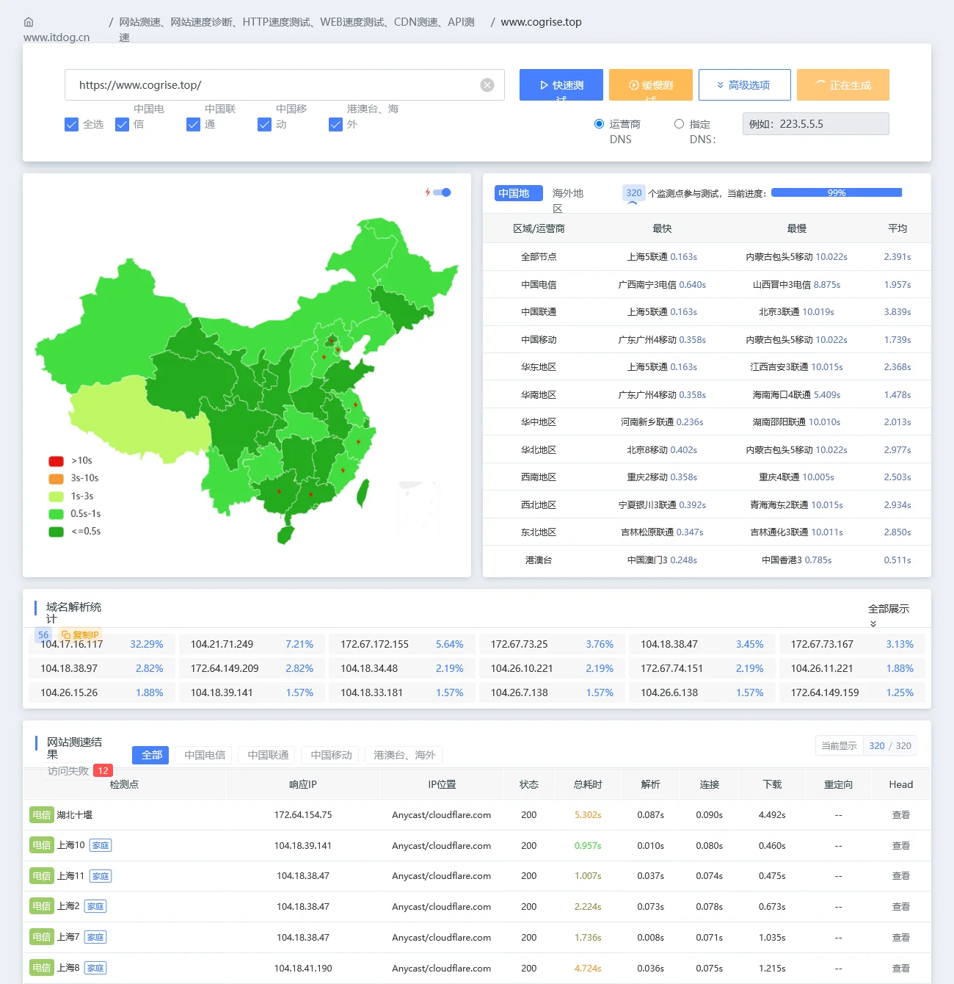Filter speed results by 中国移动 tab
Screen dimensions: 954x984
coord(331,755)
